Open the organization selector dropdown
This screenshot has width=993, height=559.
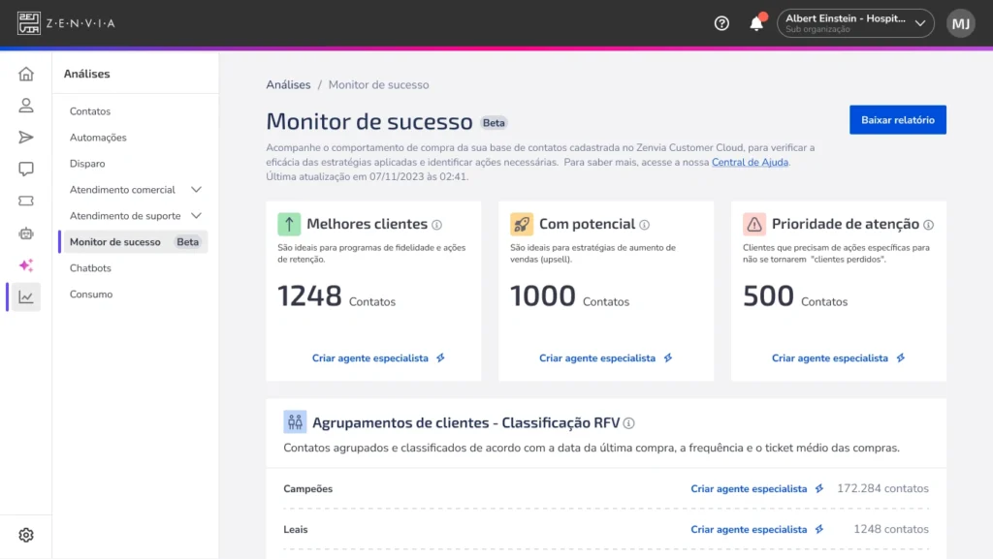(855, 23)
